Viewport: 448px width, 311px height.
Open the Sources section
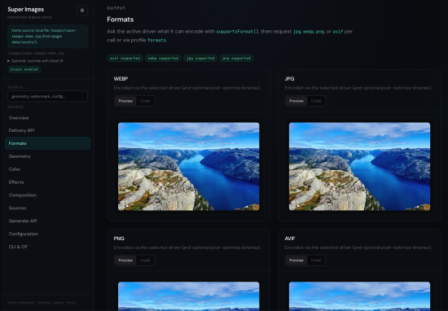[48, 208]
